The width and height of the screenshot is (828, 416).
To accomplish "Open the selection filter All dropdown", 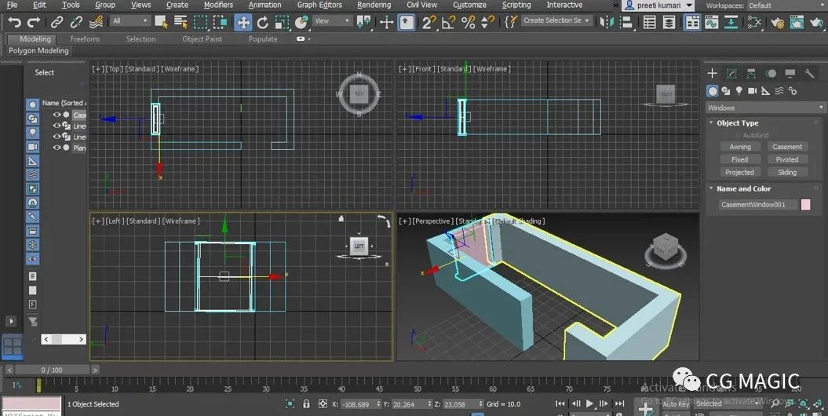I will [131, 20].
